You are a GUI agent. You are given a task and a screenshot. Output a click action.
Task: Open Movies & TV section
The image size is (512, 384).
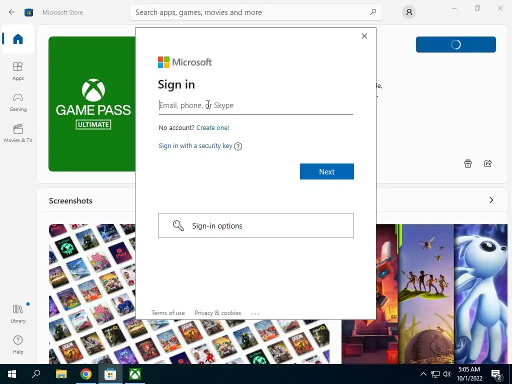pyautogui.click(x=18, y=133)
